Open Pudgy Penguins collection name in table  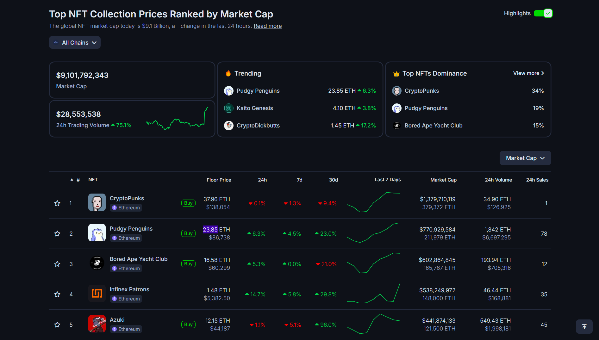tap(131, 229)
